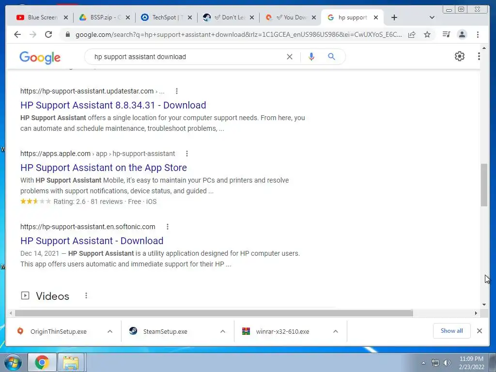Click Show all downloads button
This screenshot has height=372, width=496.
pyautogui.click(x=451, y=331)
